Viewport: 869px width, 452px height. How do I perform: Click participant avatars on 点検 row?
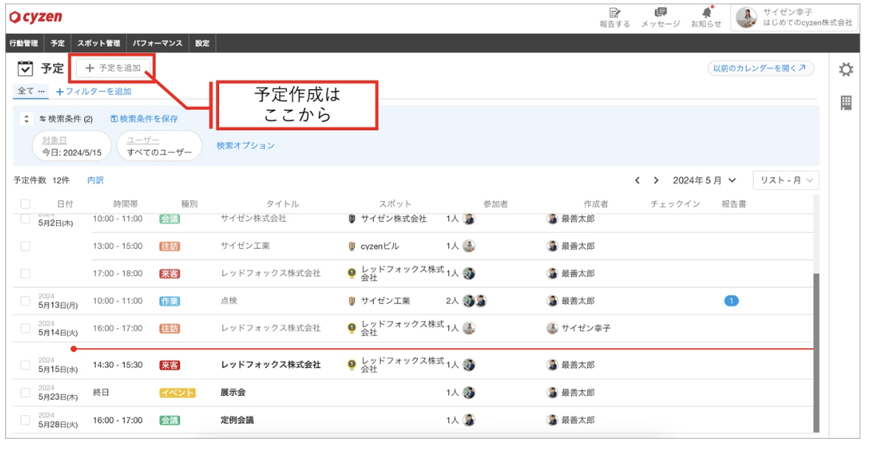pyautogui.click(x=474, y=301)
